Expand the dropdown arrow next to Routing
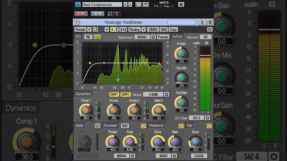This screenshot has width=287, height=161. click(x=143, y=30)
